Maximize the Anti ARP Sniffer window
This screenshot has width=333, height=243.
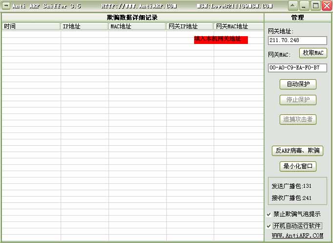pos(315,6)
